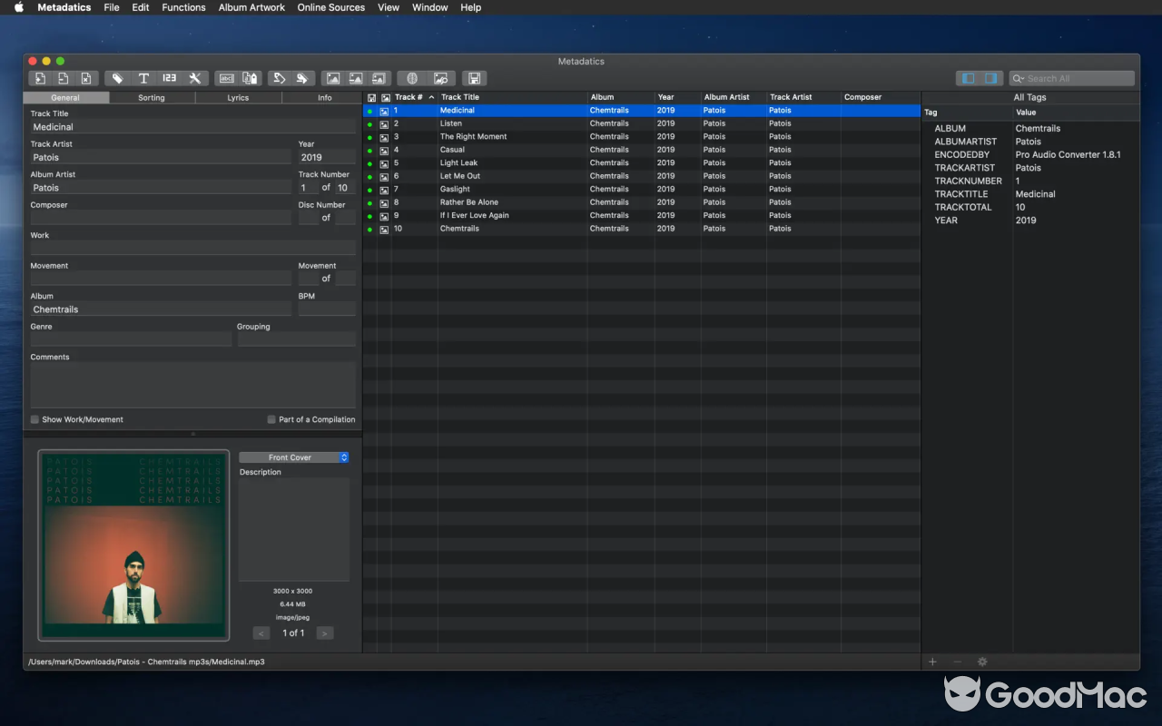
Task: Open the search scope magnifier dropdown
Action: click(x=1019, y=78)
